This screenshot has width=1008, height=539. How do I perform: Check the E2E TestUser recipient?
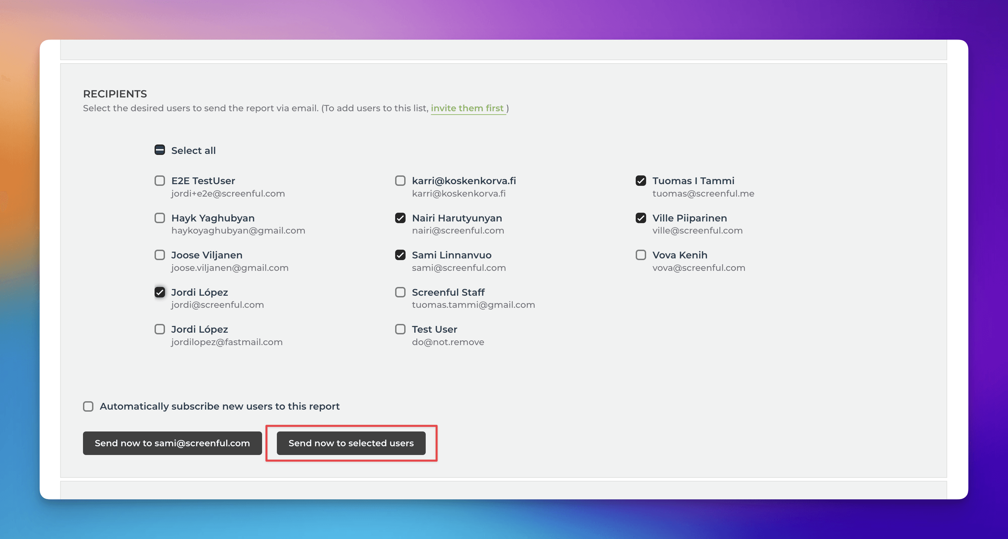(160, 180)
